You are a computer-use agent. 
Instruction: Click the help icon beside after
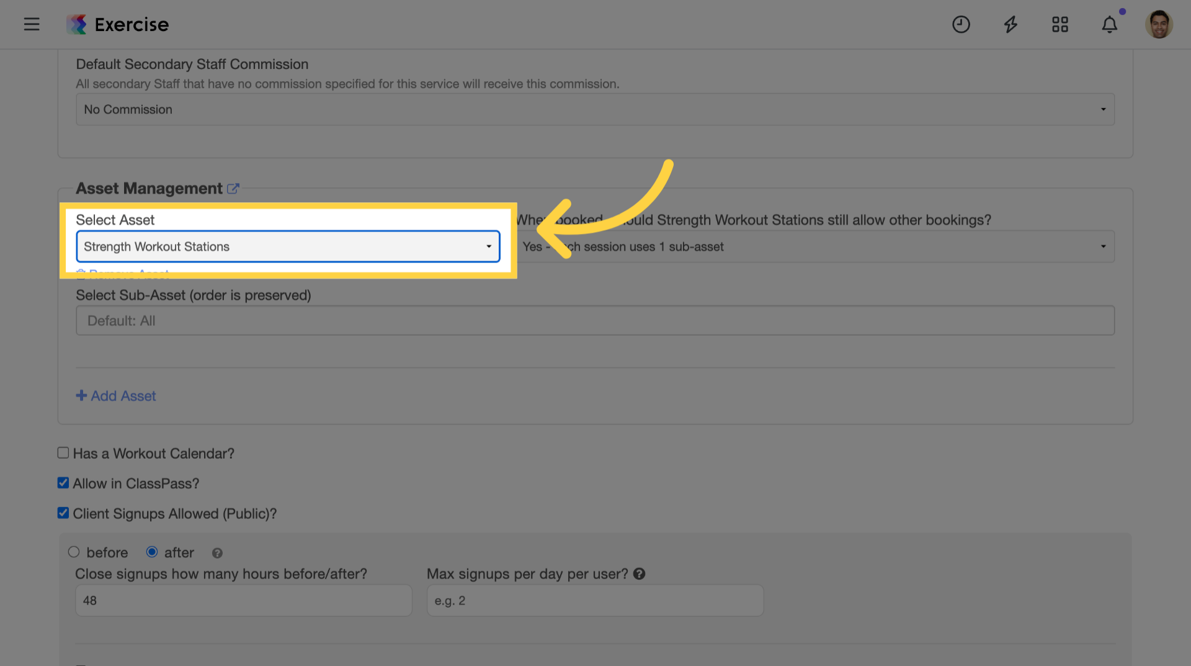[x=217, y=553]
